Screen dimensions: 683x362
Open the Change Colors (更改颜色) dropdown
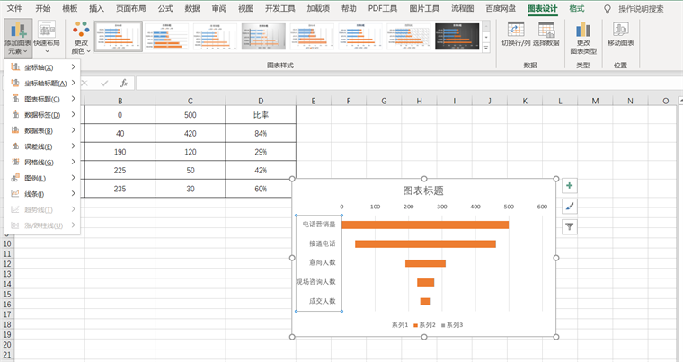[x=81, y=37]
